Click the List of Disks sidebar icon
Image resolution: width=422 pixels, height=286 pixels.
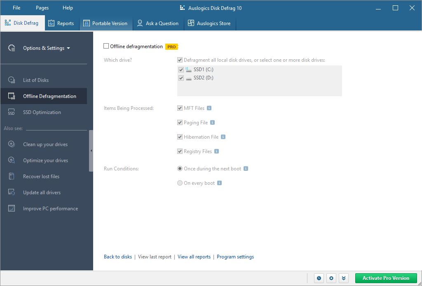coord(12,80)
